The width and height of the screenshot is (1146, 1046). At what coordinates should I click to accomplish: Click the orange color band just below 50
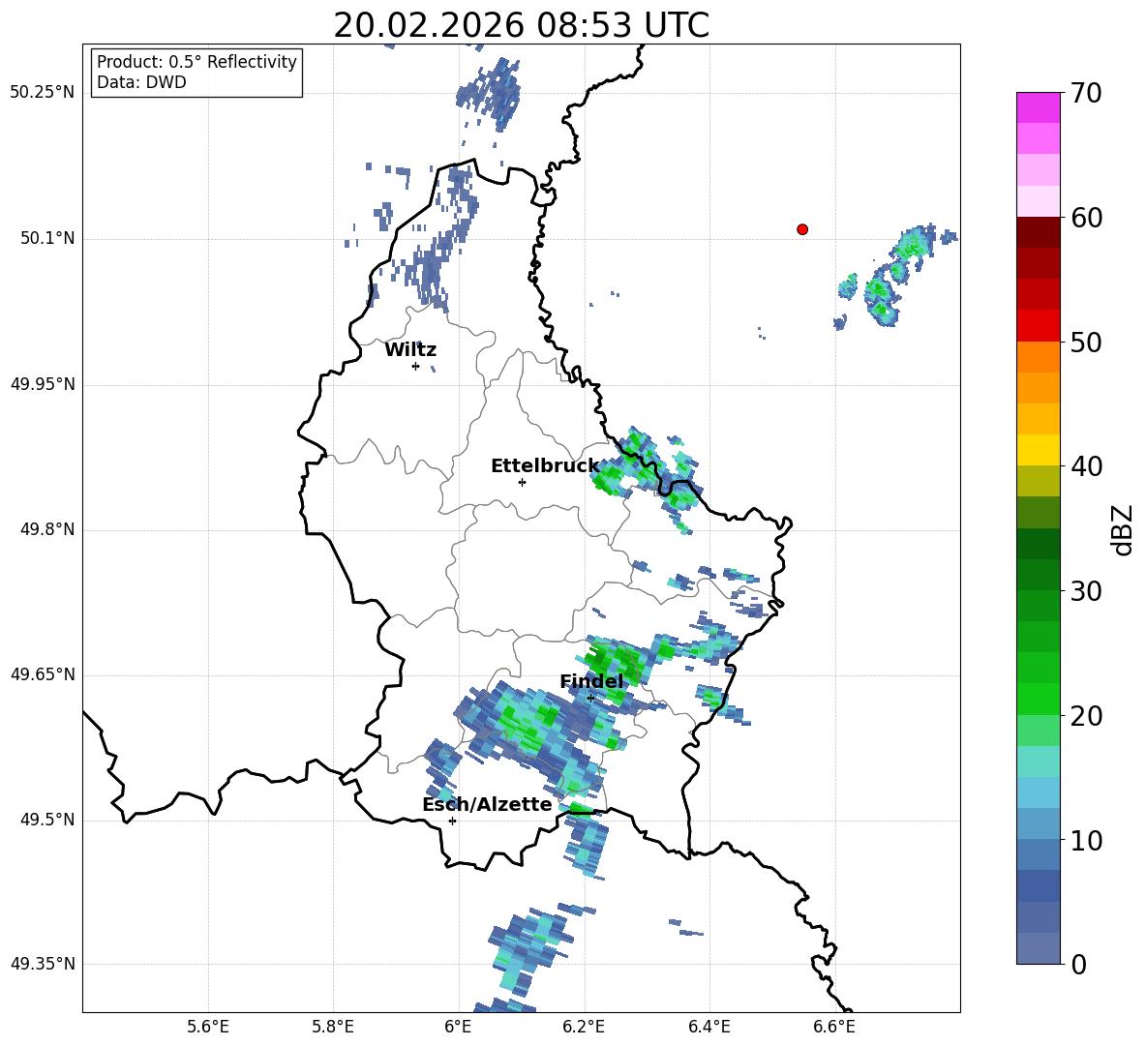point(1038,357)
